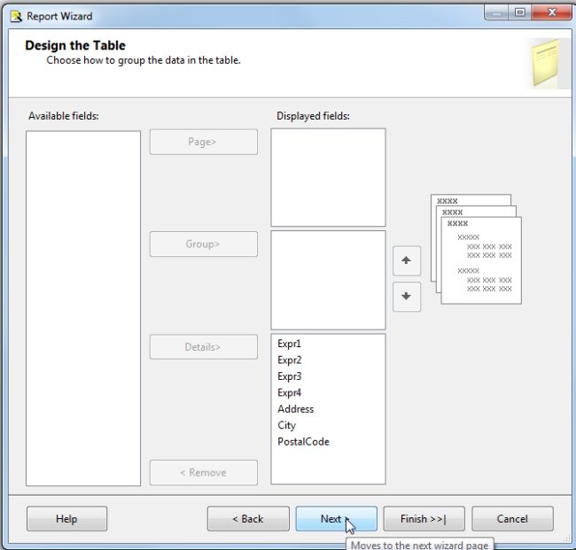Click the < Remove button
This screenshot has width=576, height=550.
point(204,473)
